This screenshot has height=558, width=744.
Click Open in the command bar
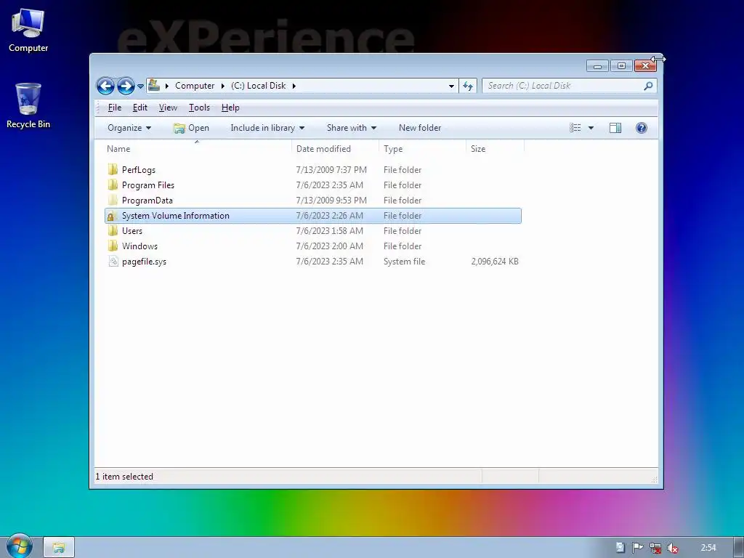192,128
